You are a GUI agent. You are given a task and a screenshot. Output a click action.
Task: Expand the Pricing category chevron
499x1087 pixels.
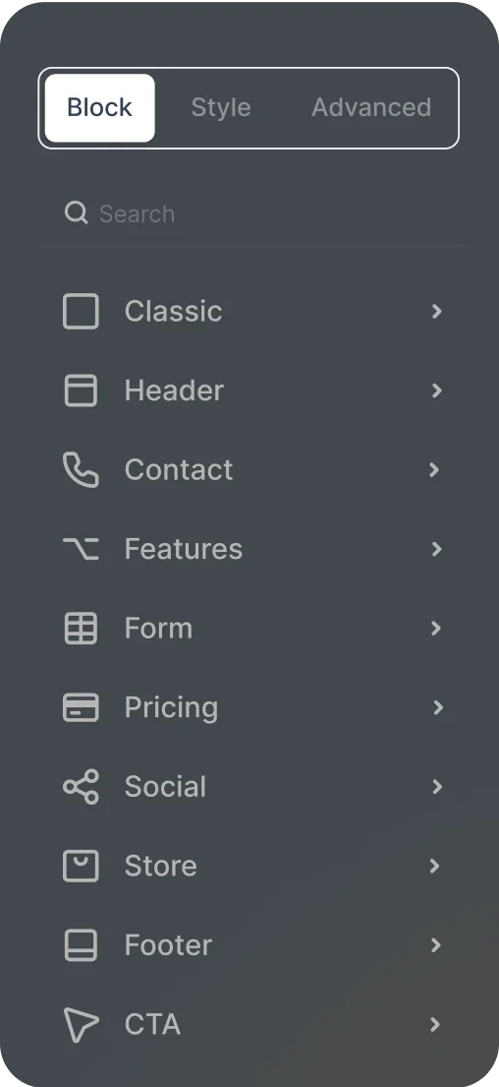point(436,707)
